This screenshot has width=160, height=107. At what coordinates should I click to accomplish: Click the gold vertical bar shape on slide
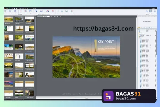[95, 45]
